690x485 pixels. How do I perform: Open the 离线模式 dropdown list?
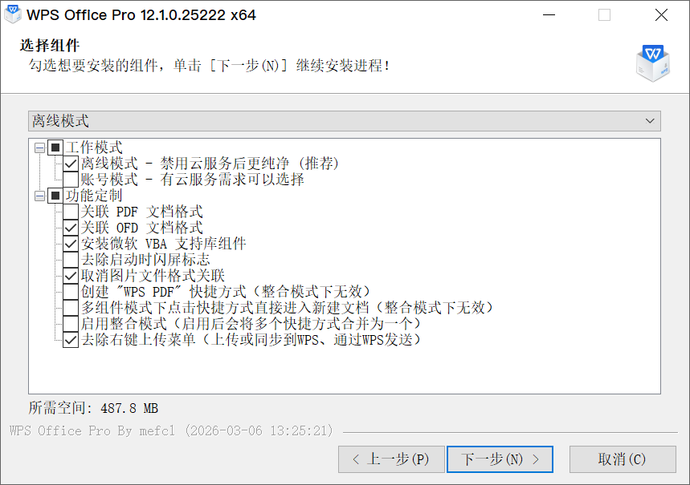tap(345, 121)
